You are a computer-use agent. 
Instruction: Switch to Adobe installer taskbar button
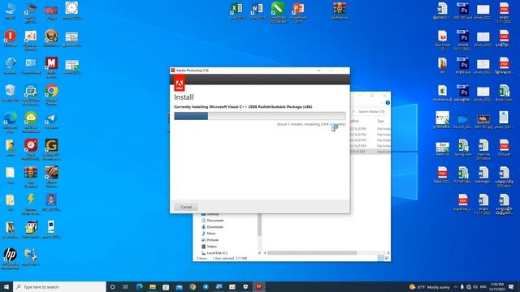[258, 286]
